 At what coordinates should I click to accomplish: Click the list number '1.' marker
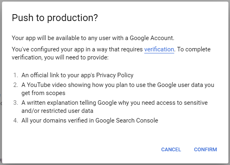[16, 75]
